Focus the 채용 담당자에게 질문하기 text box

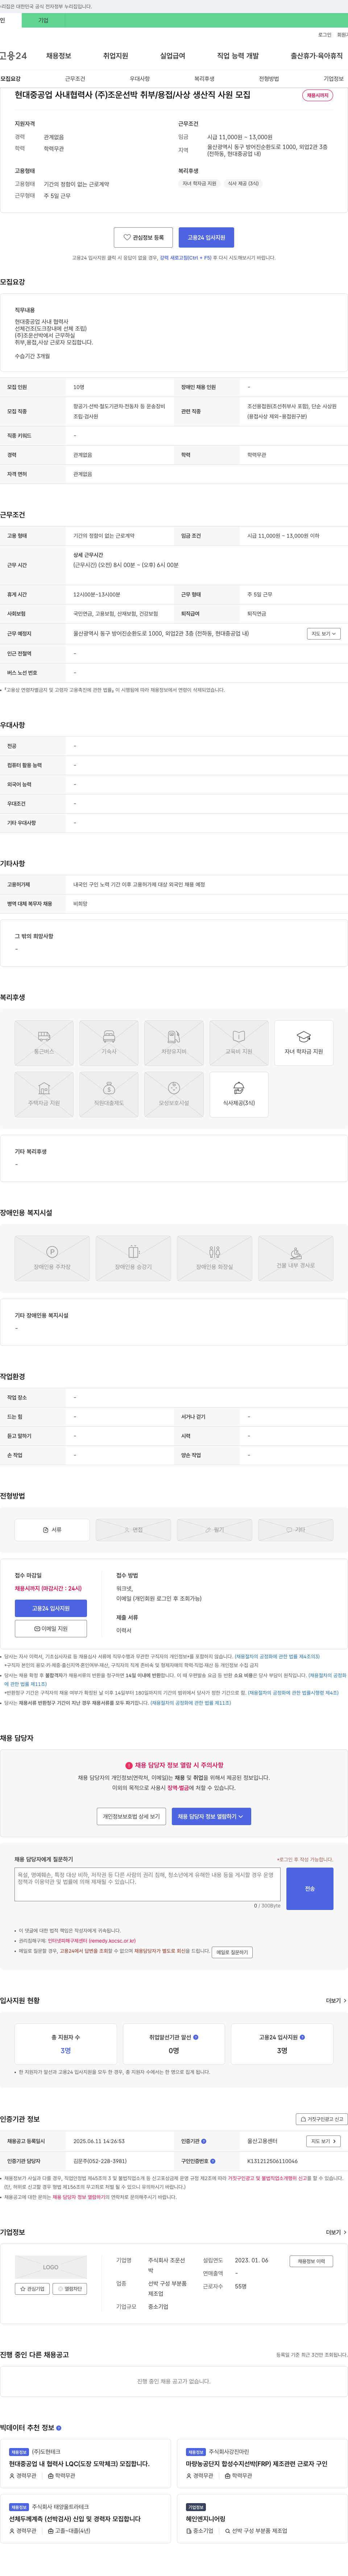point(148,1884)
